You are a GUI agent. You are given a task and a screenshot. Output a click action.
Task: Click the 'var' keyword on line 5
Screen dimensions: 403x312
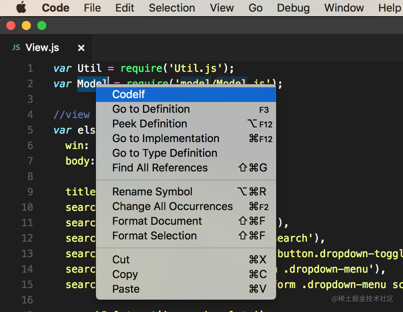click(62, 131)
